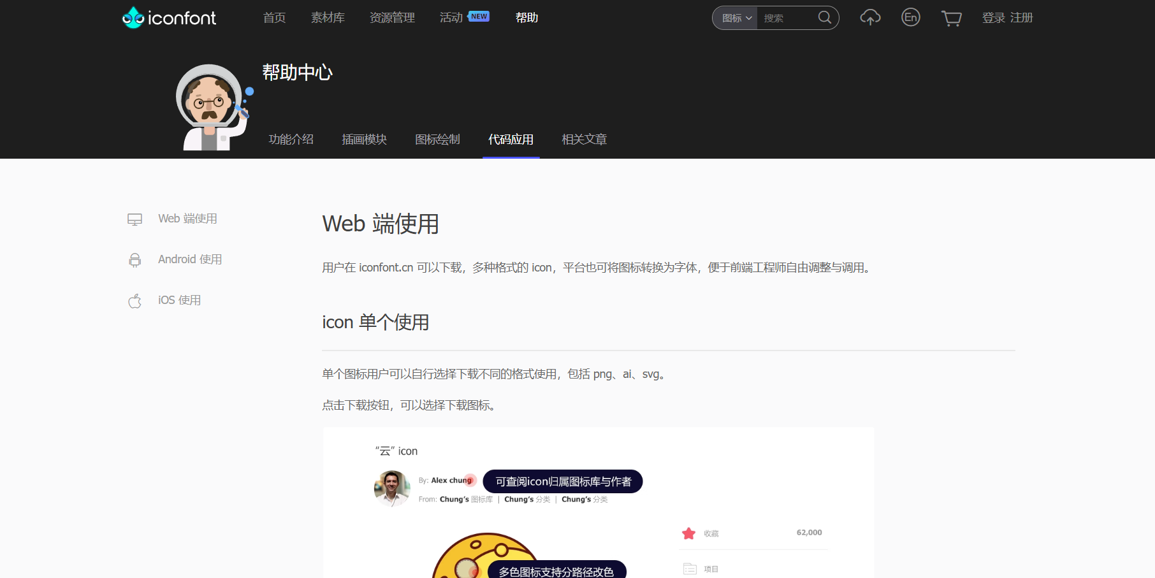1155x578 pixels.
Task: Switch to the 图标绘制 tab
Action: click(x=437, y=140)
